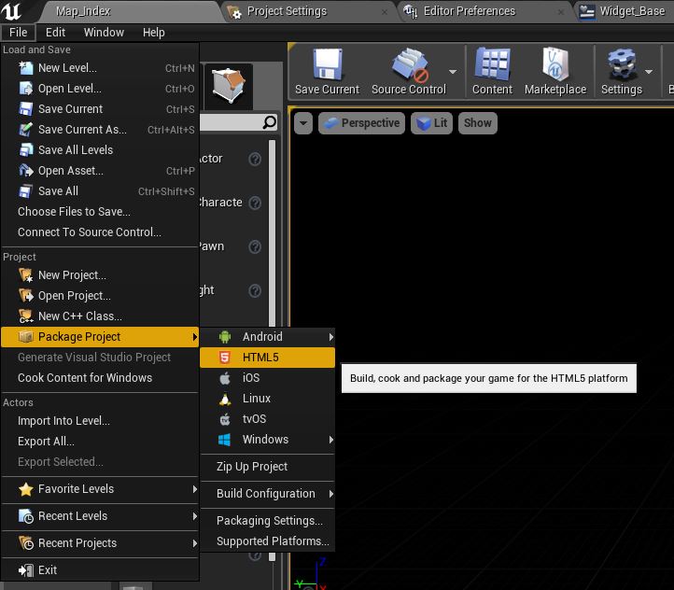Open viewport options dropdown arrow

[303, 123]
